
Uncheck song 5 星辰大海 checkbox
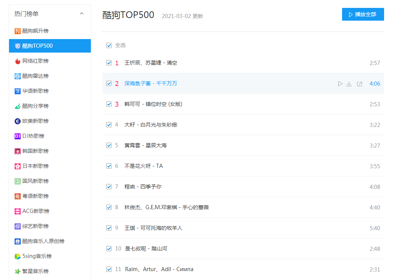(x=109, y=145)
